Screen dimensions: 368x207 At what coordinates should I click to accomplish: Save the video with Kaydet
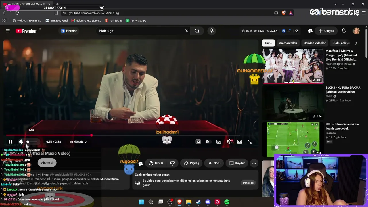click(x=237, y=163)
